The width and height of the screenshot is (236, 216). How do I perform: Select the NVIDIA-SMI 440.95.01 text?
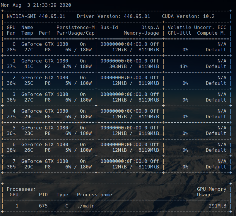[36, 16]
